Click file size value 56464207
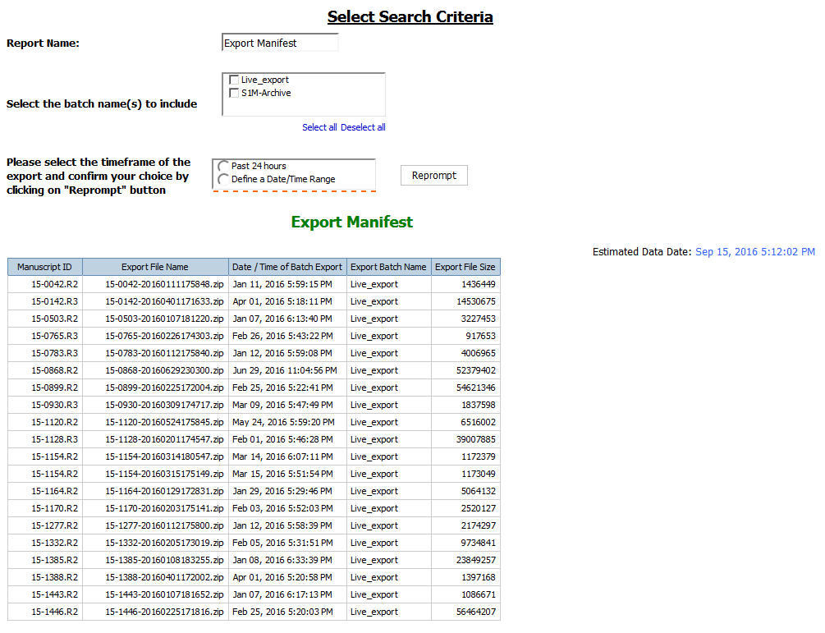The height and width of the screenshot is (633, 825). click(476, 612)
